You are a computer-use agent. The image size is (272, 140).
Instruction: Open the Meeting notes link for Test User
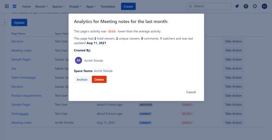(x=22, y=51)
